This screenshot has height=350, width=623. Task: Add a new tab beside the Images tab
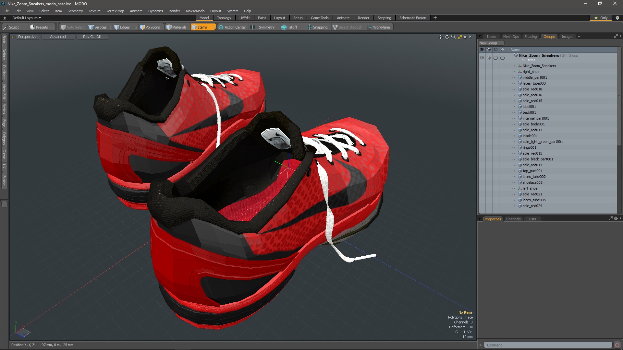pyautogui.click(x=579, y=37)
